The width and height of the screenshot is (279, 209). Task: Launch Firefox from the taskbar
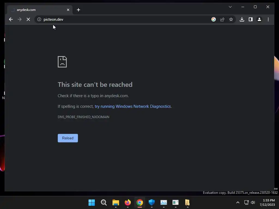128,202
